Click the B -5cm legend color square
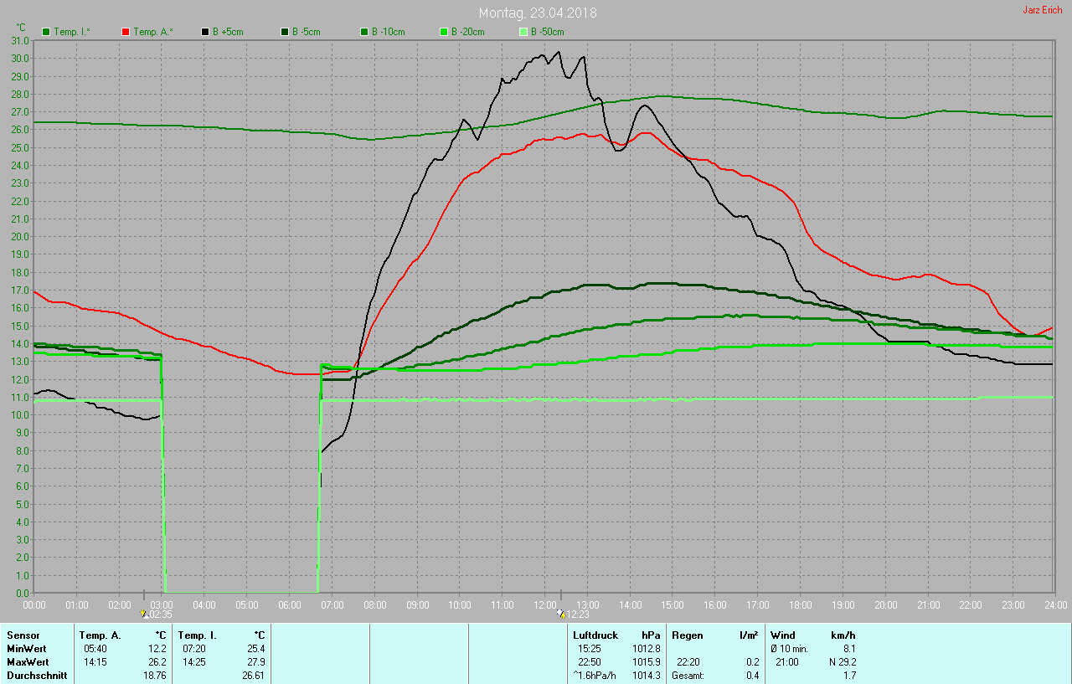Image resolution: width=1072 pixels, height=684 pixels. pos(285,32)
